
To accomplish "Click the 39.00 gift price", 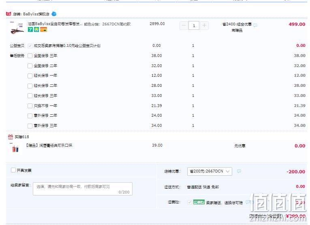I will pyautogui.click(x=157, y=145).
